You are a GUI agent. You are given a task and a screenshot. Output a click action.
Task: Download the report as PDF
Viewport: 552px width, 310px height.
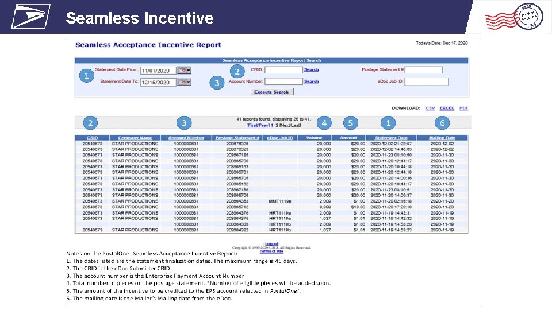[463, 108]
